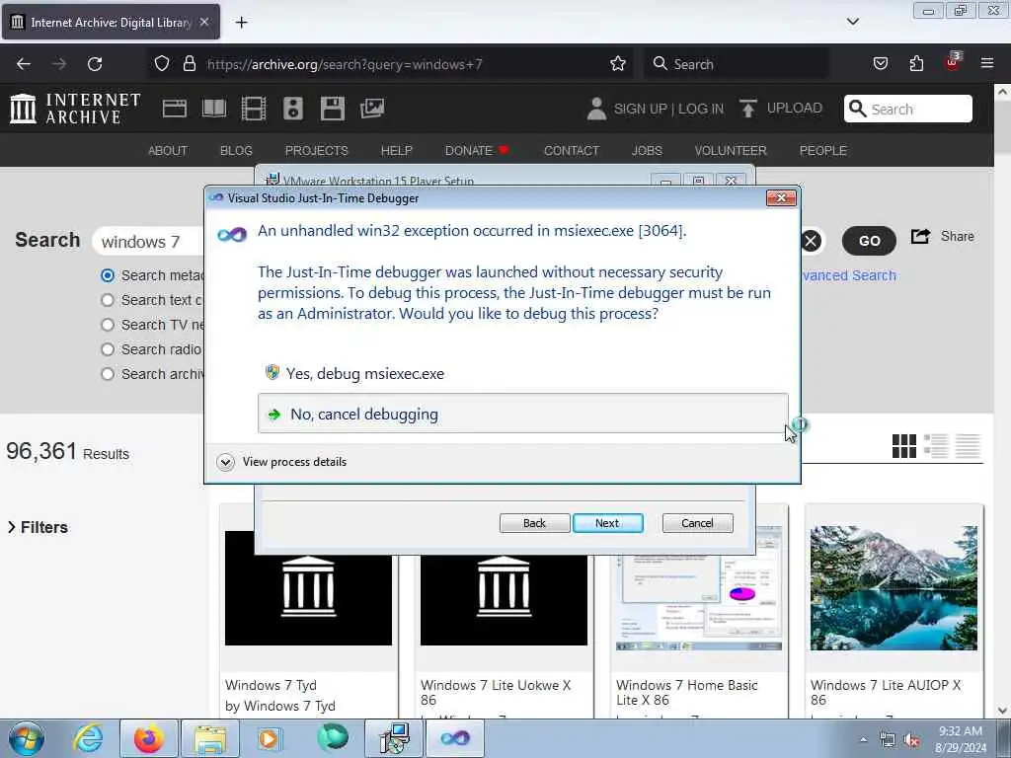Switch to the compact list view icon

(x=968, y=446)
